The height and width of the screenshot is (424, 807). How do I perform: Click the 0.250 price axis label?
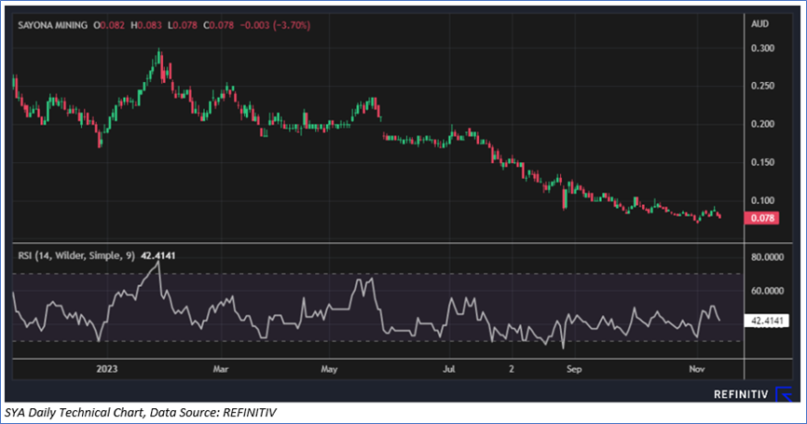(763, 86)
